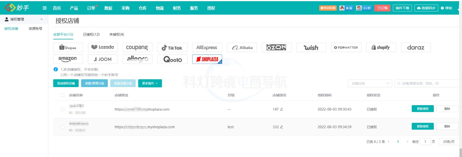The height and width of the screenshot is (157, 462).
Task: Select the AliExpress platform logo
Action: click(207, 47)
